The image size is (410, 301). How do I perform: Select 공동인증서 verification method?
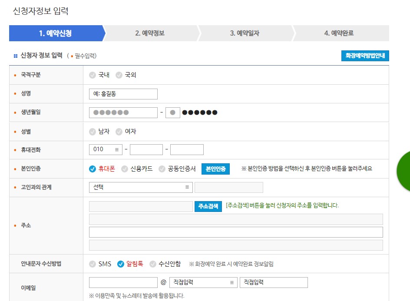(162, 169)
